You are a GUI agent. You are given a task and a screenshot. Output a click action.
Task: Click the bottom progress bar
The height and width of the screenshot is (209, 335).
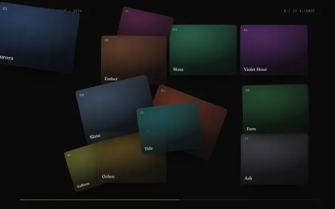click(x=167, y=200)
